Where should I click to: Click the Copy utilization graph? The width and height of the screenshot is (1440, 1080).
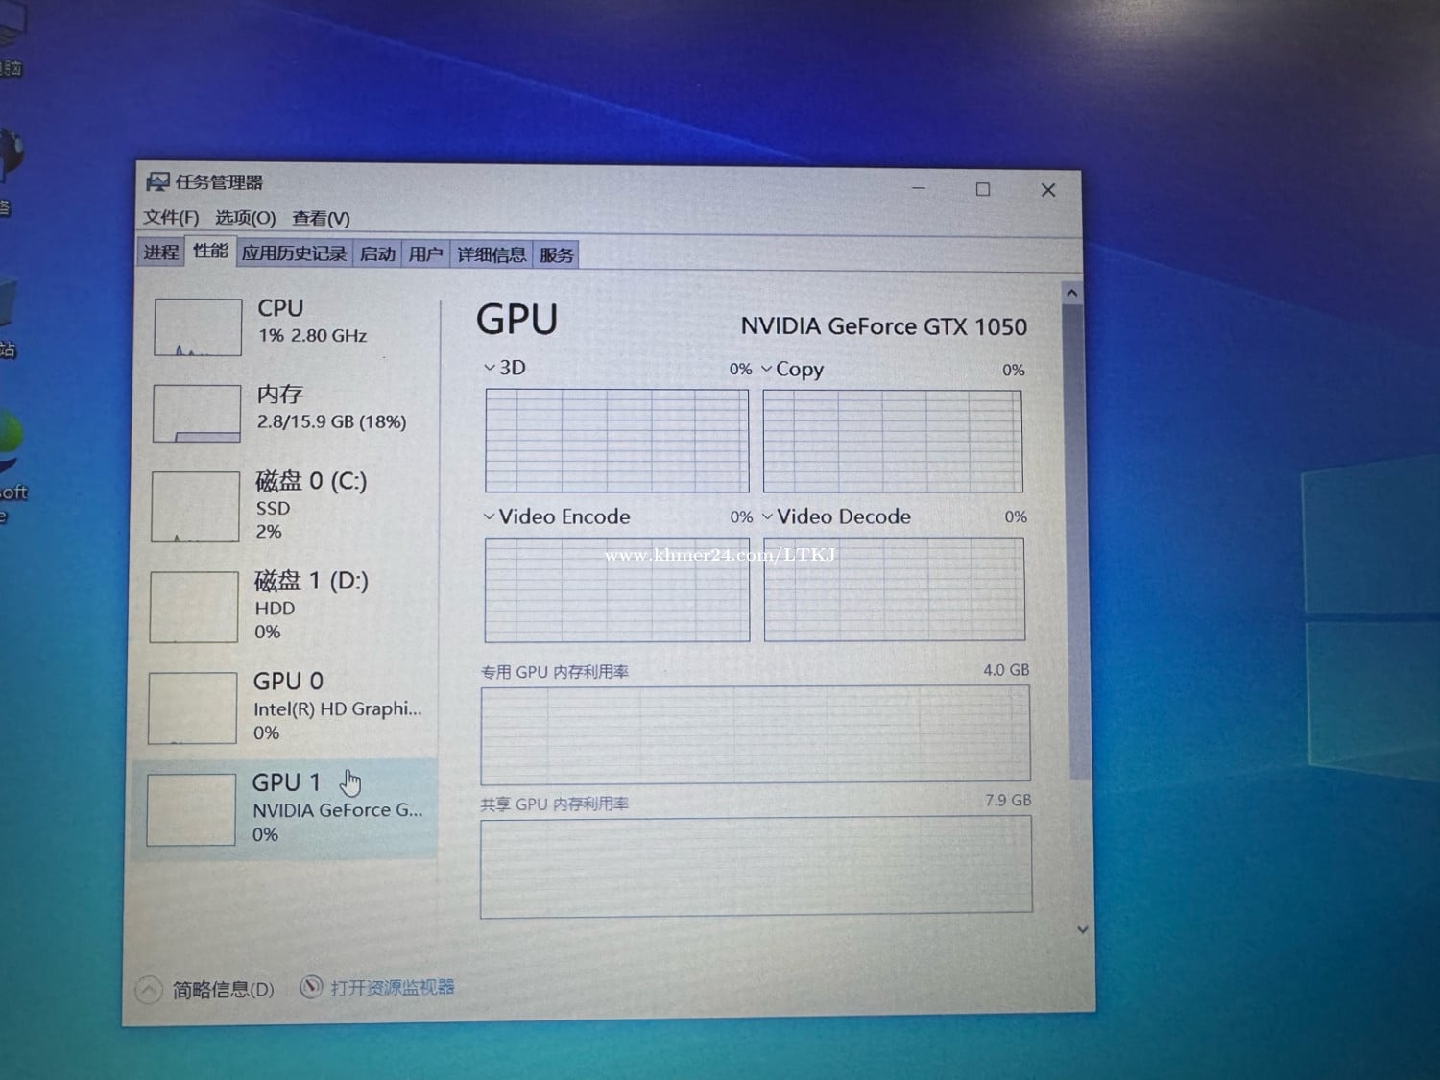tap(893, 441)
